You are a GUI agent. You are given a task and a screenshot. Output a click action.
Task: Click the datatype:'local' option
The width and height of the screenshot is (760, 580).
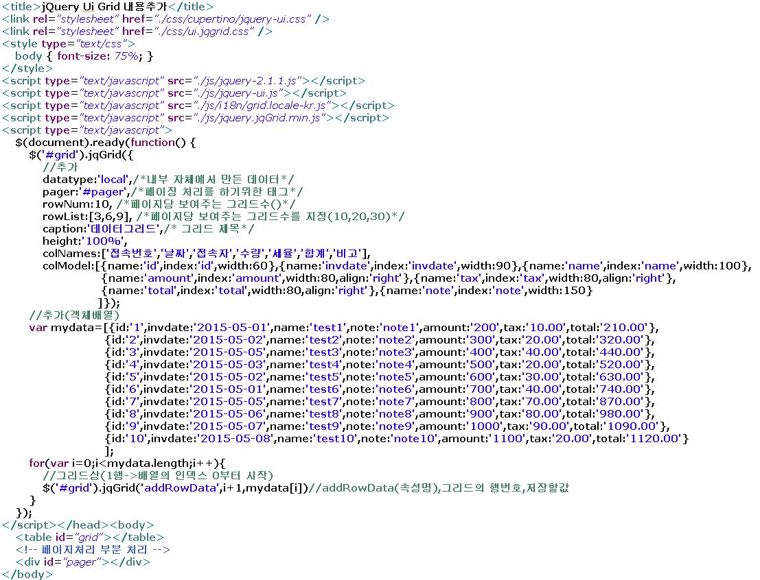coord(87,180)
